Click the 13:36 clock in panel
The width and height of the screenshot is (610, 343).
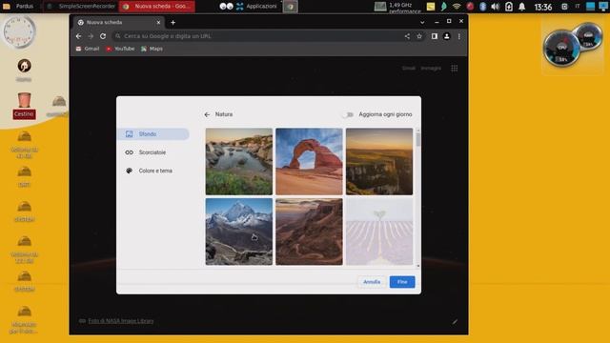[x=543, y=7]
